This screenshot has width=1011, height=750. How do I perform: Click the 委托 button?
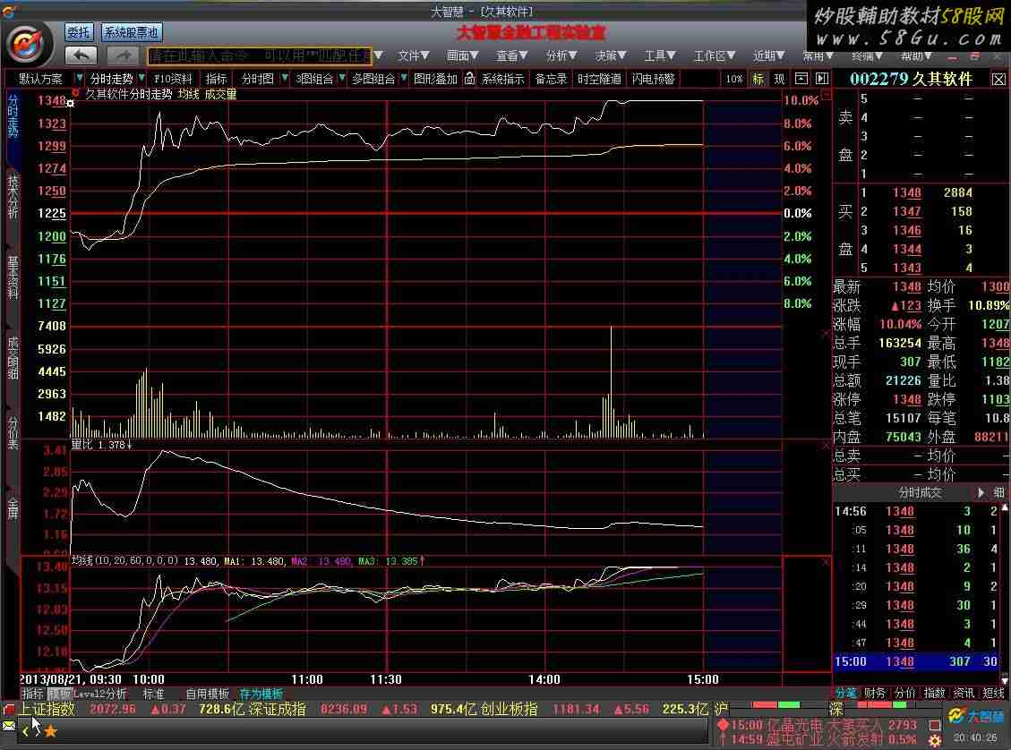point(80,32)
